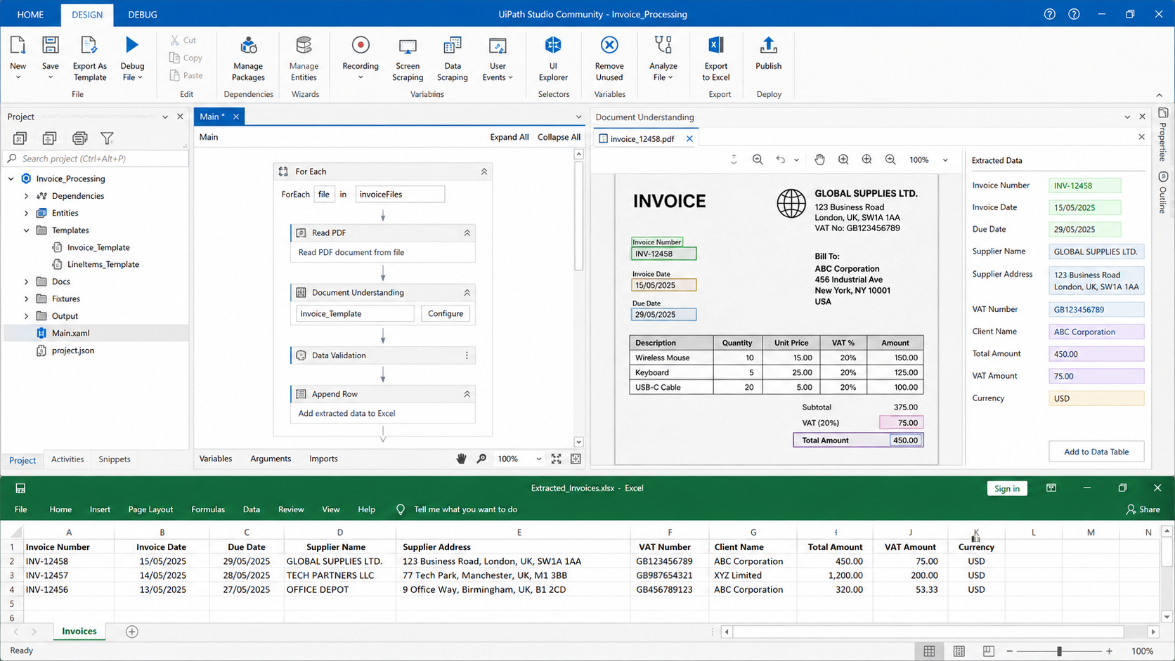Run Debug File play icon
Viewport: 1175px width, 661px height.
(132, 45)
